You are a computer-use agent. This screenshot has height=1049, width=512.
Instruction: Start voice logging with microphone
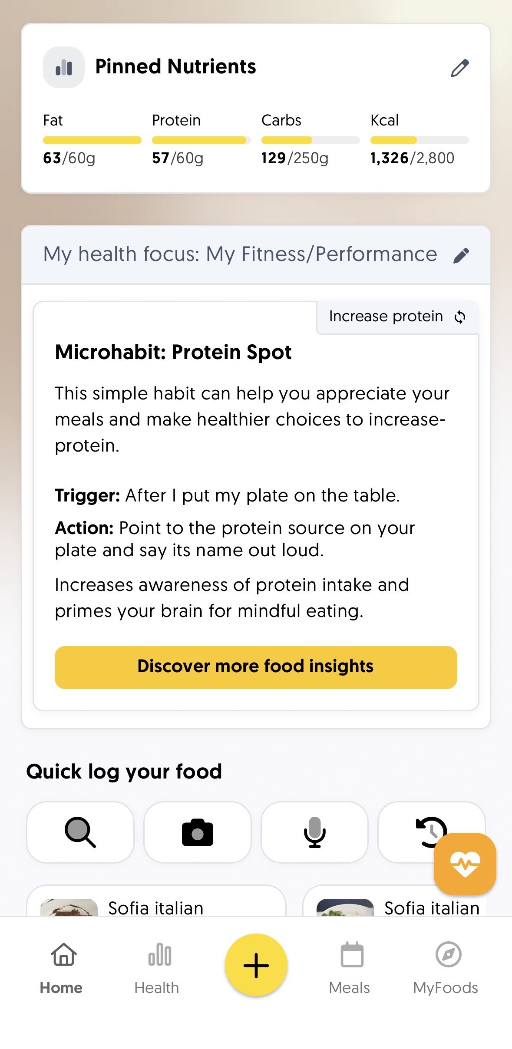click(x=314, y=832)
